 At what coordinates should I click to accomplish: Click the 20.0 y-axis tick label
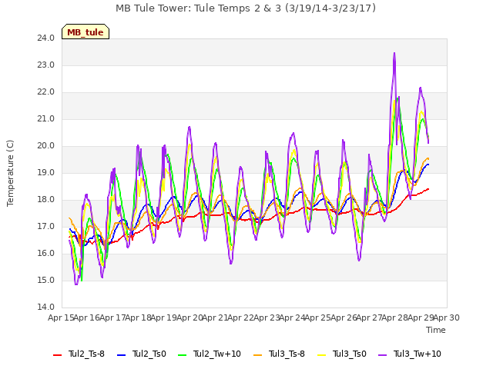click(46, 146)
